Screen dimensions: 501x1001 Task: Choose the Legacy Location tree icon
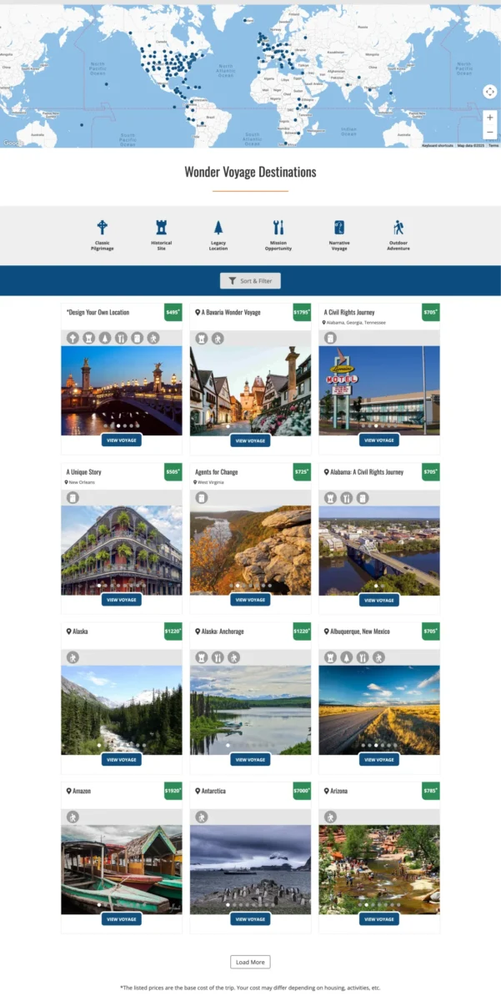point(218,228)
